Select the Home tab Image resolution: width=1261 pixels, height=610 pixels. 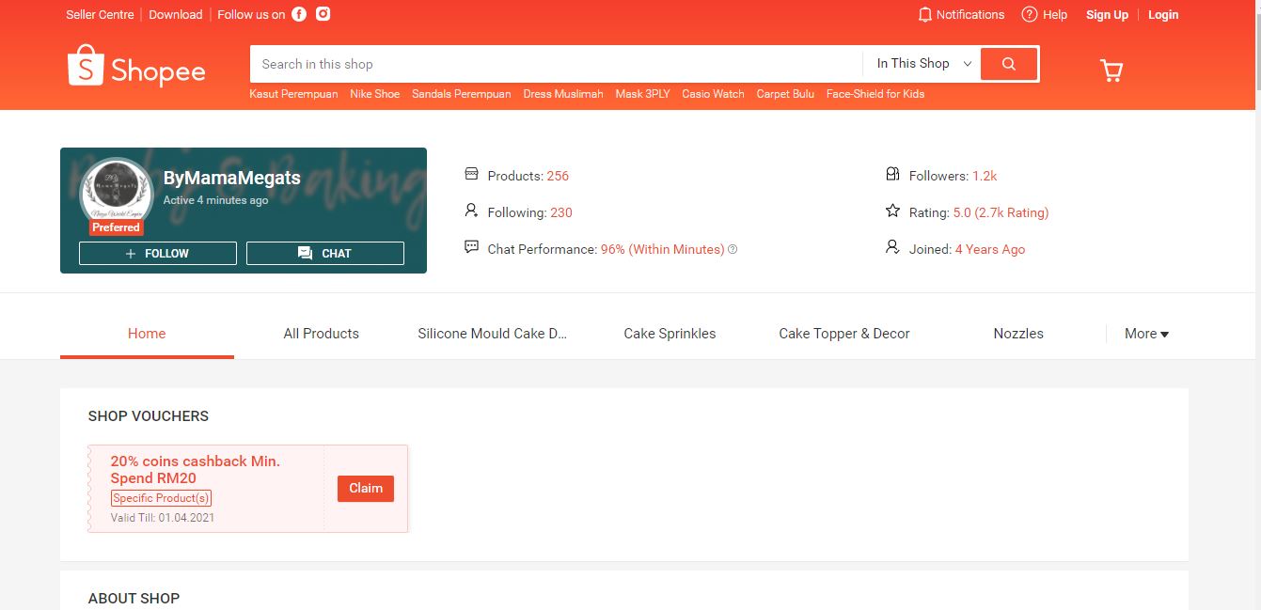[x=147, y=334]
